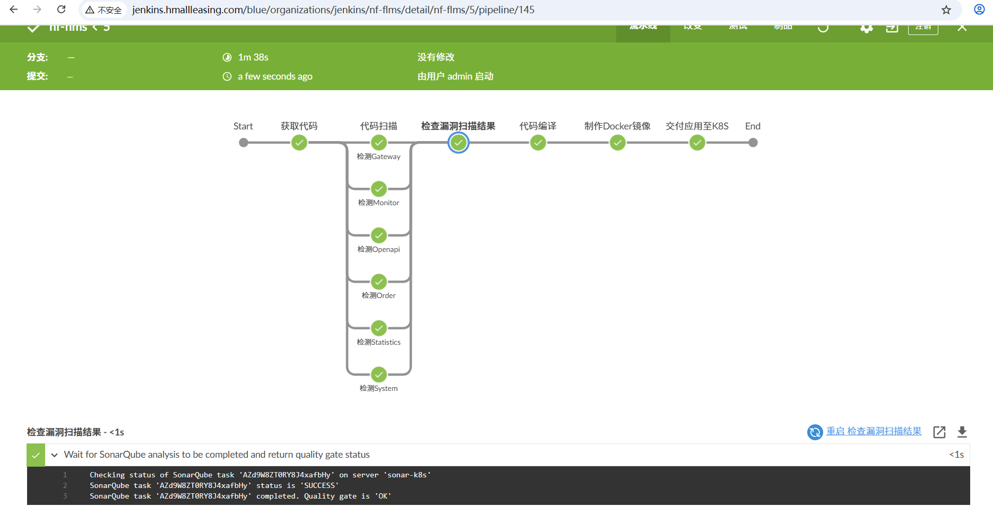Switch to the 制品 tab

[x=783, y=28]
